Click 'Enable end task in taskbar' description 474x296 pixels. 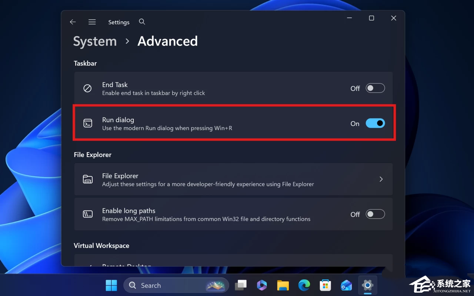(153, 93)
